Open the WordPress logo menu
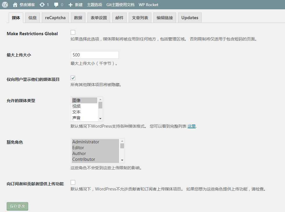Screen dimensions: 285x212 click(5, 5)
